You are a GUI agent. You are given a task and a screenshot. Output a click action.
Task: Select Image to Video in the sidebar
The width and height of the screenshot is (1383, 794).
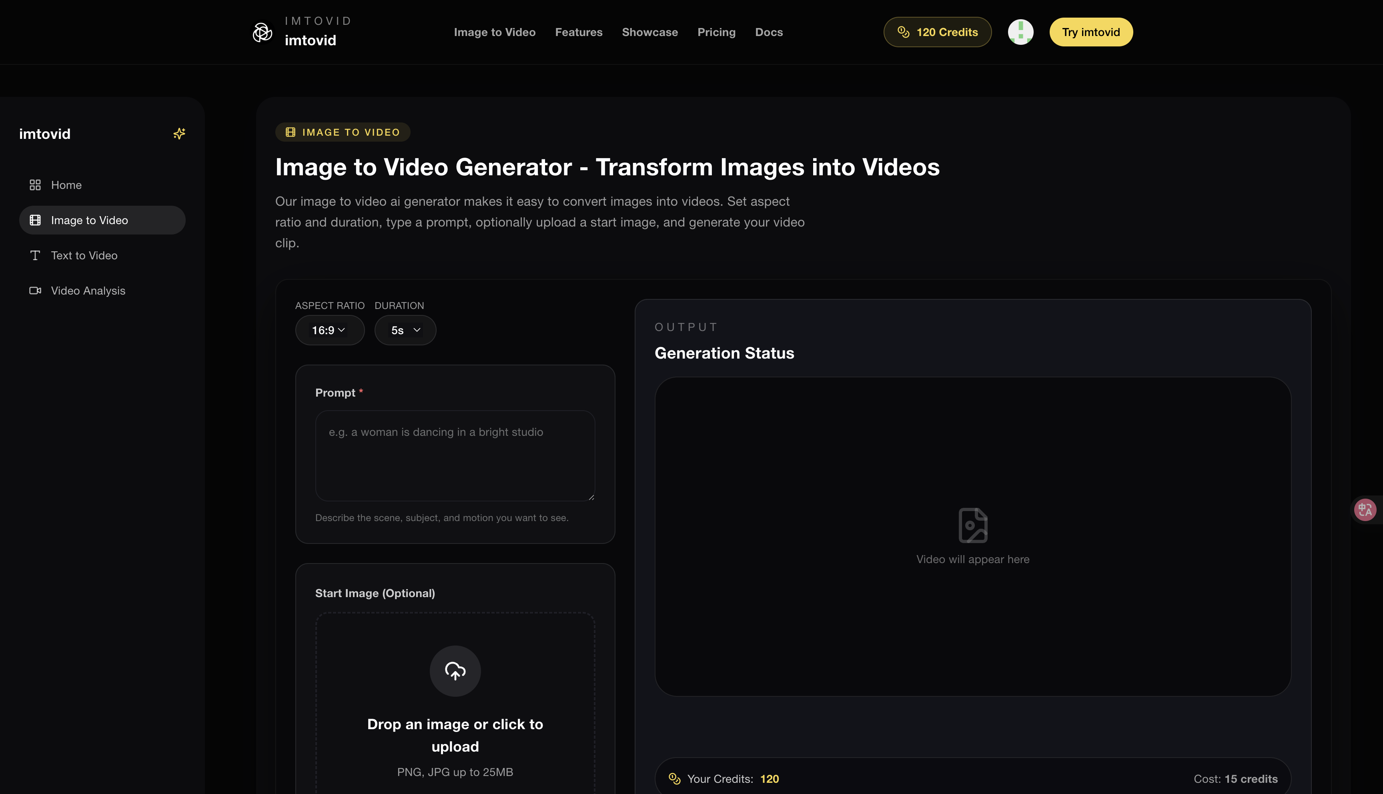(x=89, y=220)
